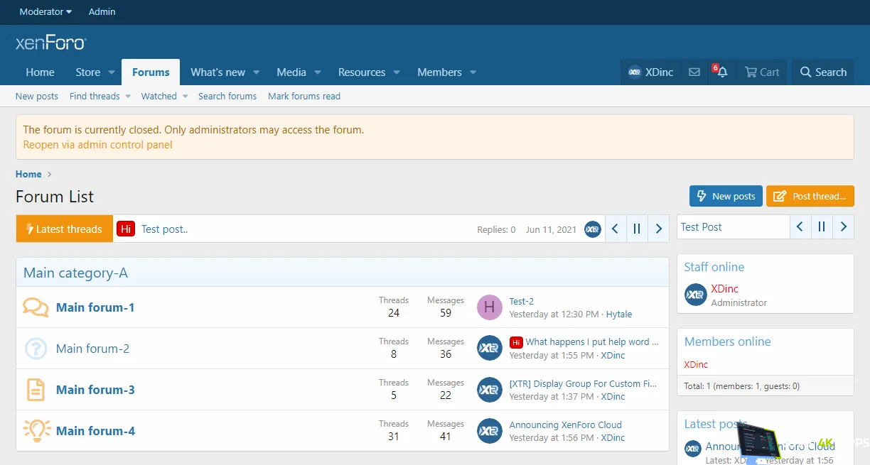
Task: Open the Admin menu item
Action: 102,11
